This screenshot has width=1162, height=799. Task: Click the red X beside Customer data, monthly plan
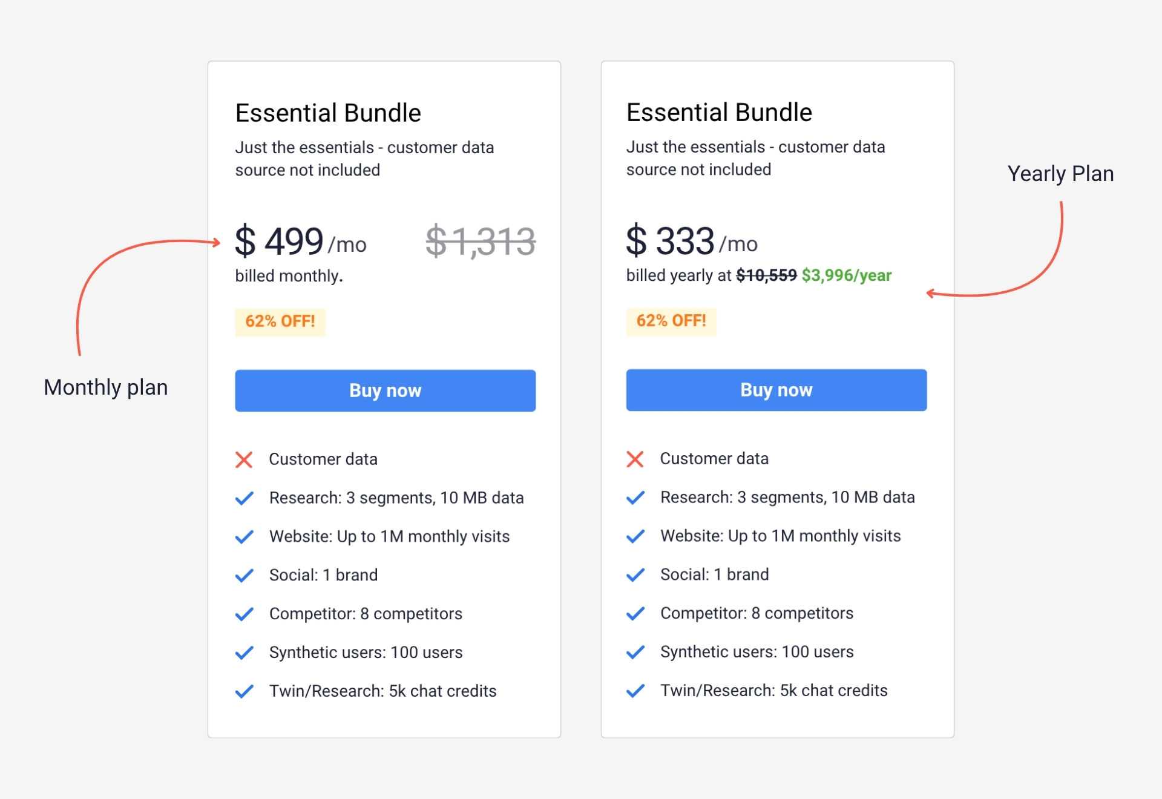(244, 460)
